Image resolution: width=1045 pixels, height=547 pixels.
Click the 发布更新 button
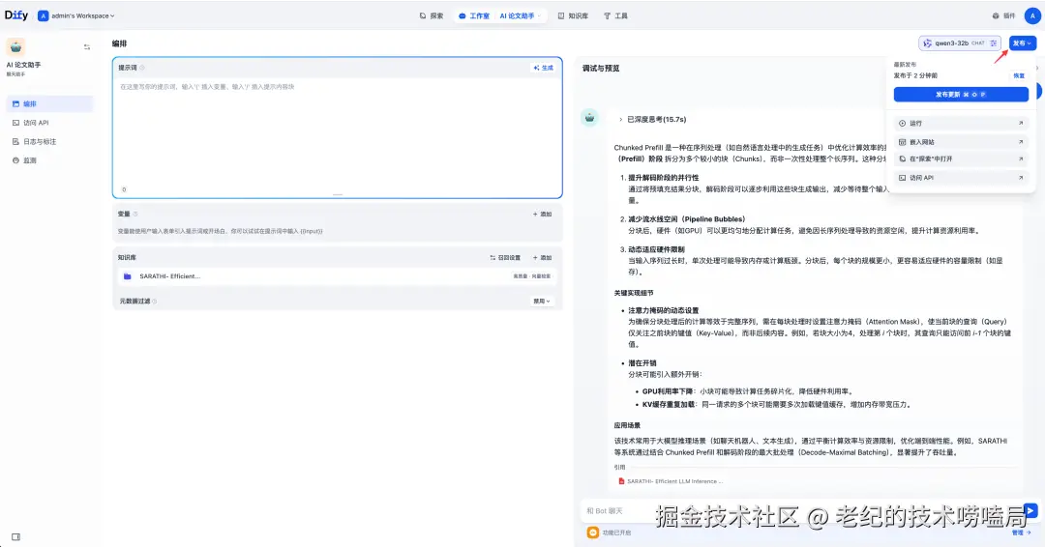[x=961, y=95]
